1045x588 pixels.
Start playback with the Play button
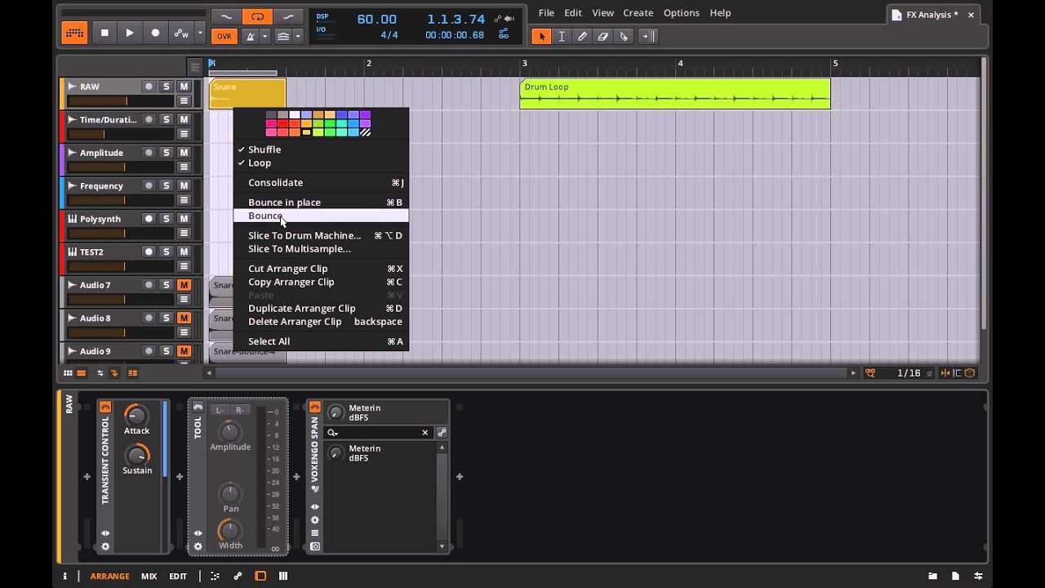(129, 33)
